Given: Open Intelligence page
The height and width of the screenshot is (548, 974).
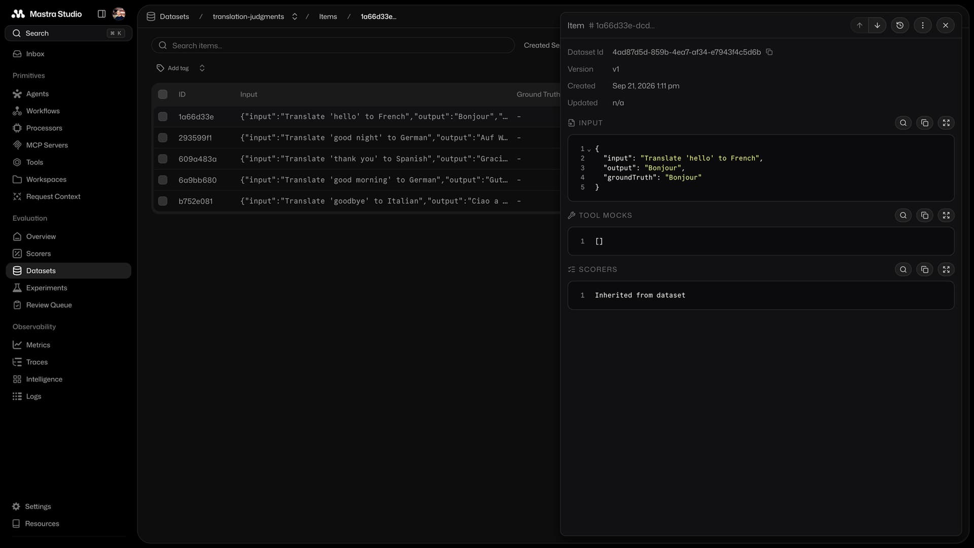Looking at the screenshot, I should (x=68, y=379).
